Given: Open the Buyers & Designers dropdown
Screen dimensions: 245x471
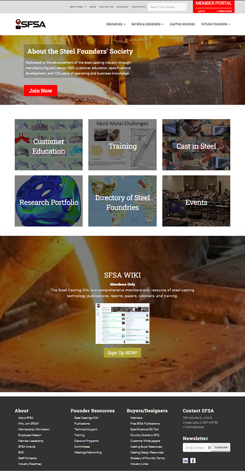Looking at the screenshot, I should pyautogui.click(x=147, y=24).
